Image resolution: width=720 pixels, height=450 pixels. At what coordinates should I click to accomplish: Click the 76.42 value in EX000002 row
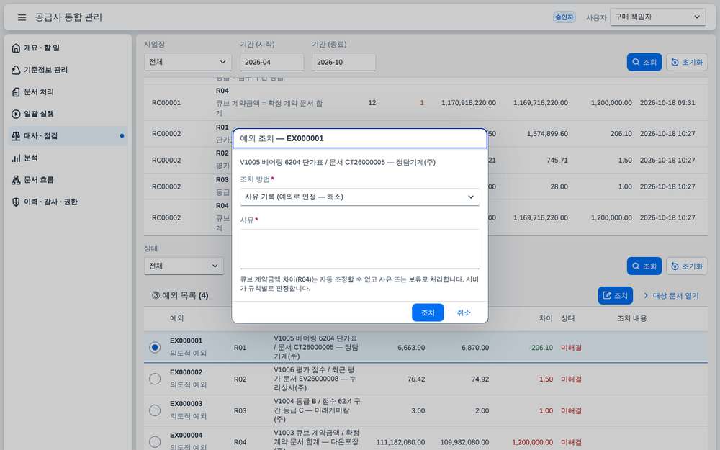[x=416, y=379]
